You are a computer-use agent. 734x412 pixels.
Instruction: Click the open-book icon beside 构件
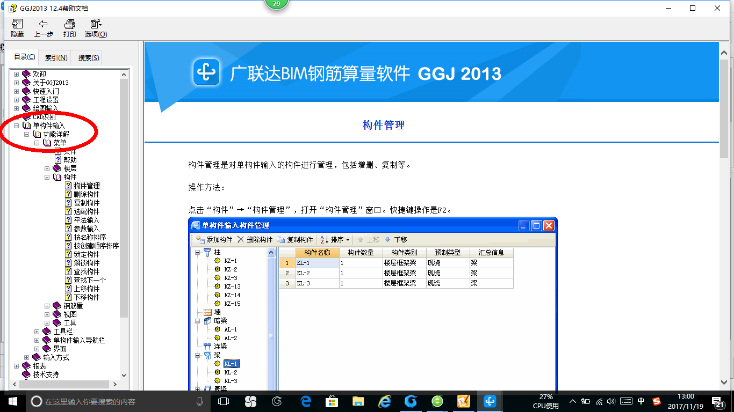pyautogui.click(x=57, y=177)
